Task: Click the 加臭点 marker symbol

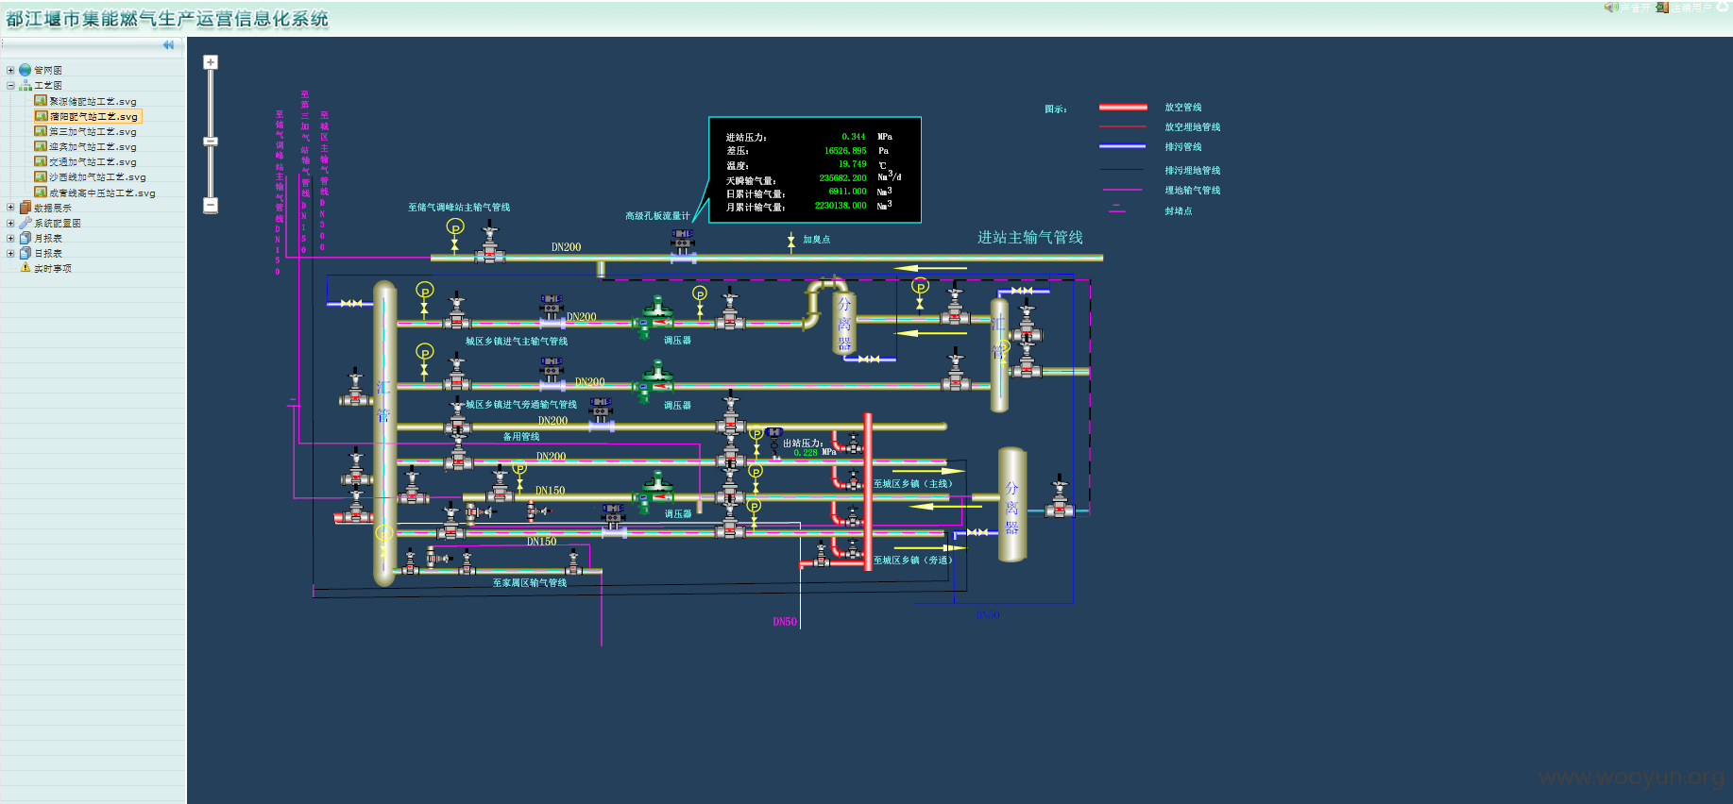Action: [x=791, y=242]
